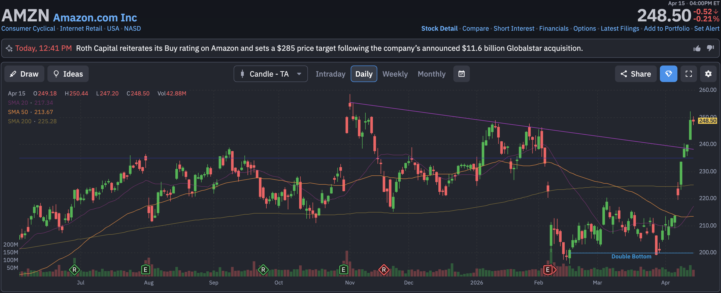721x293 pixels.
Task: Click the thumbs up icon on news
Action: [x=697, y=48]
